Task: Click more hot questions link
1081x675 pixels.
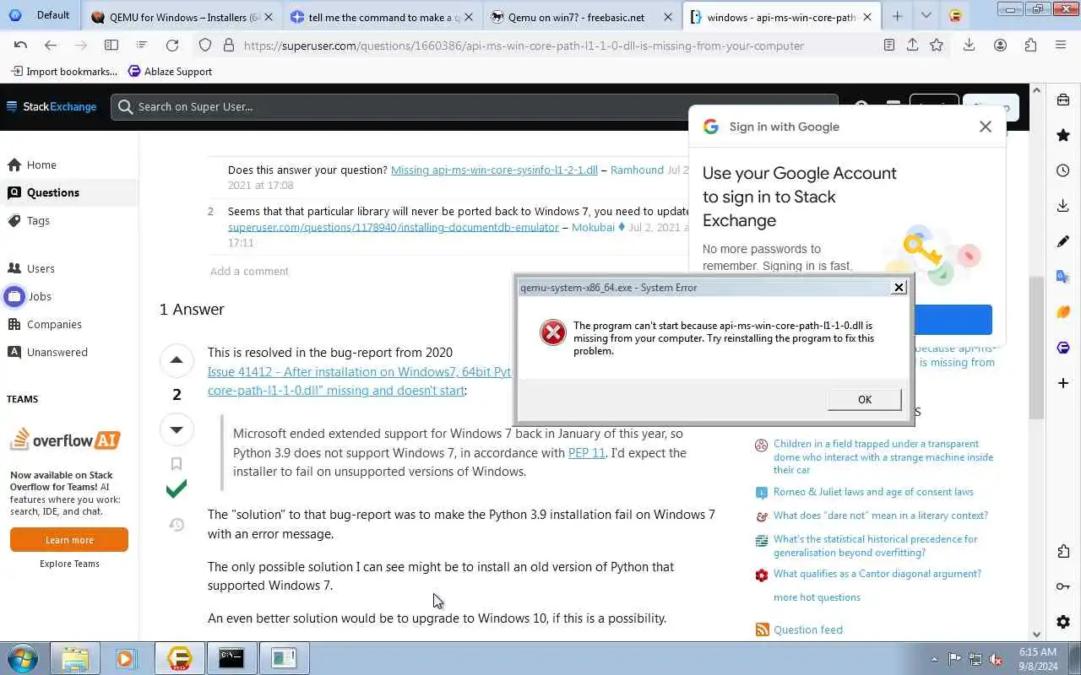Action: 817,597
